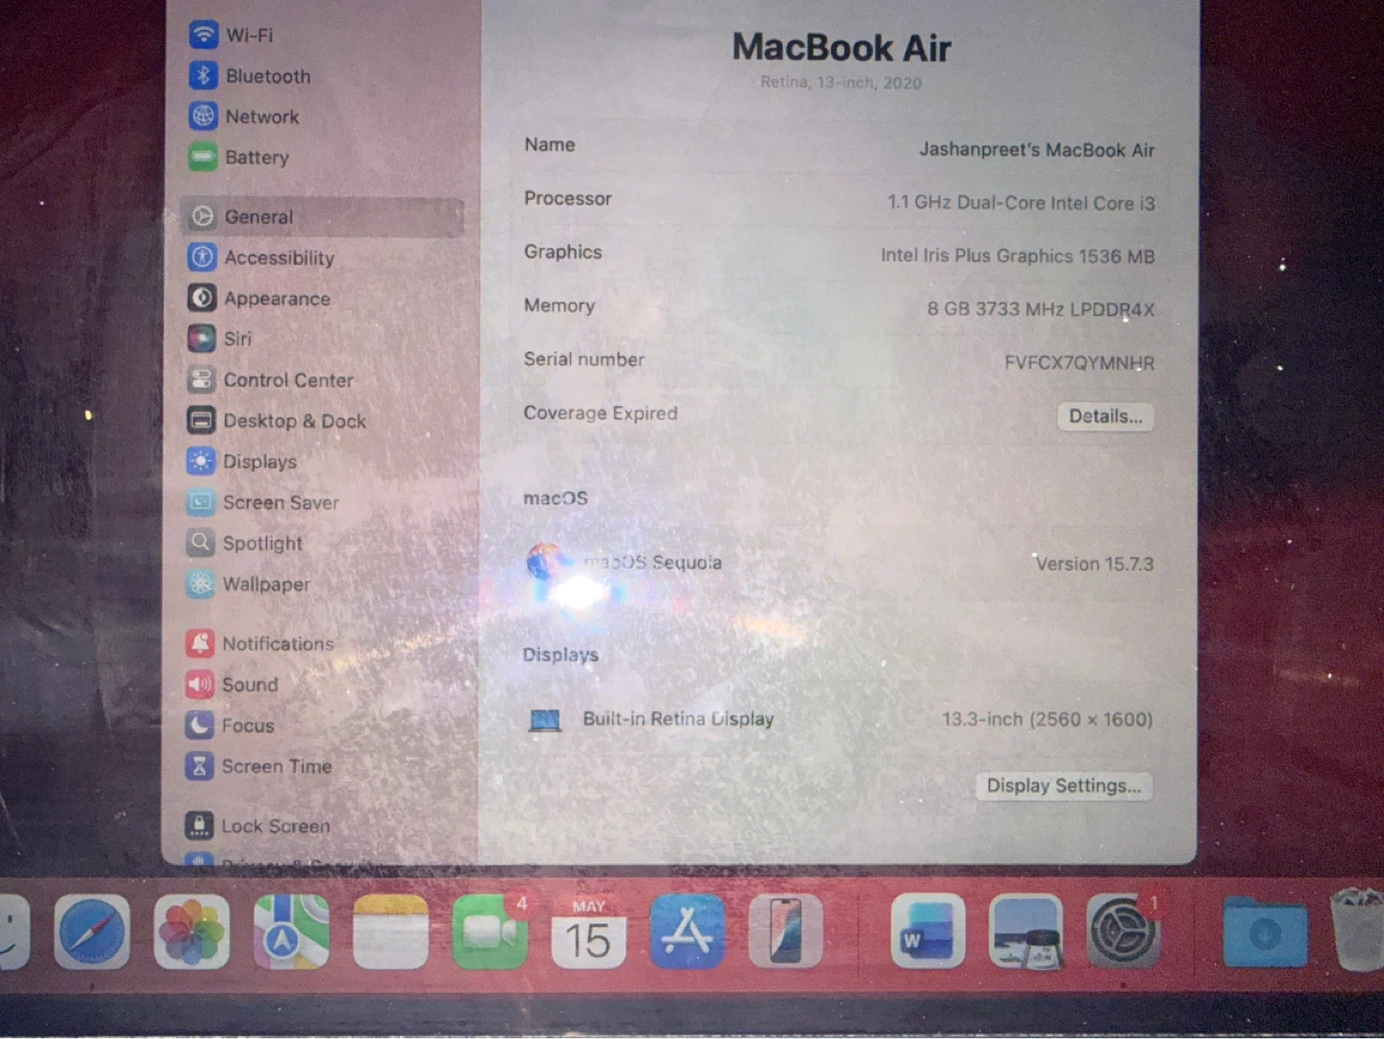Click the MacBook Air heading
Screen dimensions: 1384x1039
click(x=841, y=47)
